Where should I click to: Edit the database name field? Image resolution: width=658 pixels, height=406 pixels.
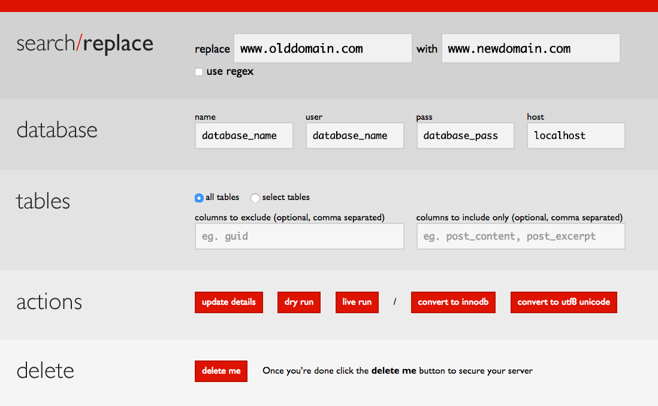click(x=244, y=136)
